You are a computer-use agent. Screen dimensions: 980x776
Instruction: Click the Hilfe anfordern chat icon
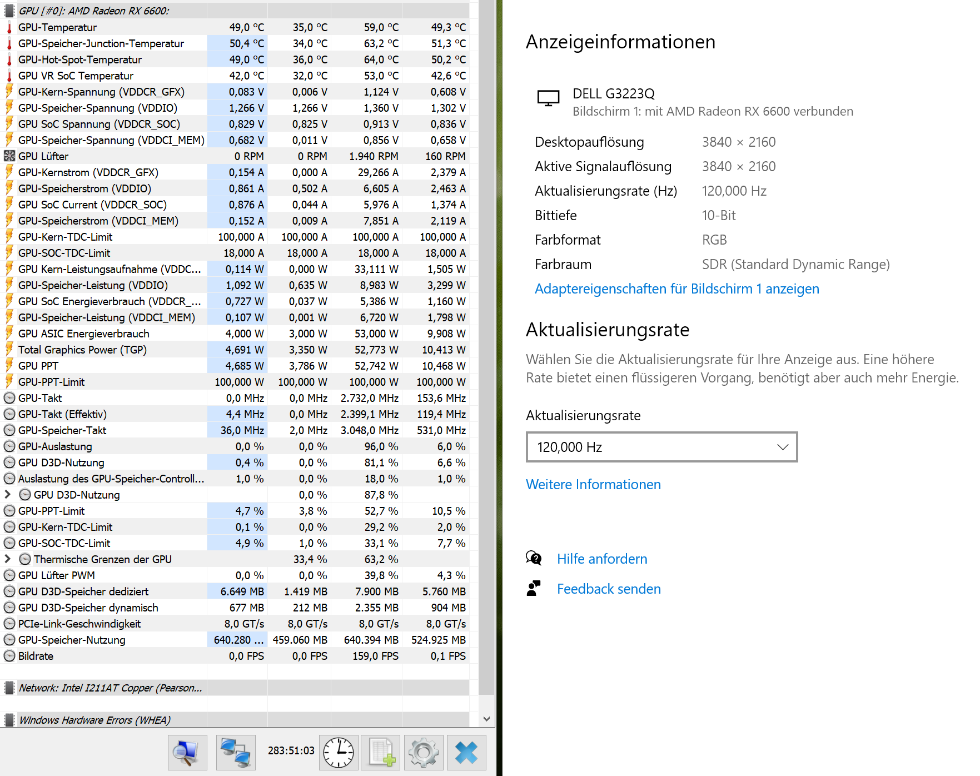point(534,558)
